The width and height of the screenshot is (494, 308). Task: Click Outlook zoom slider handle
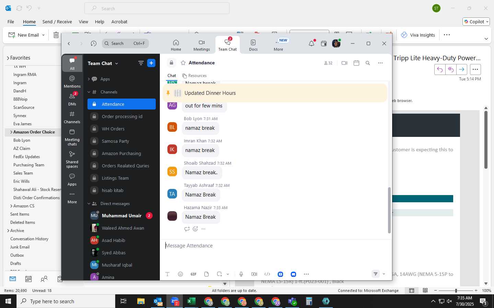click(456, 291)
